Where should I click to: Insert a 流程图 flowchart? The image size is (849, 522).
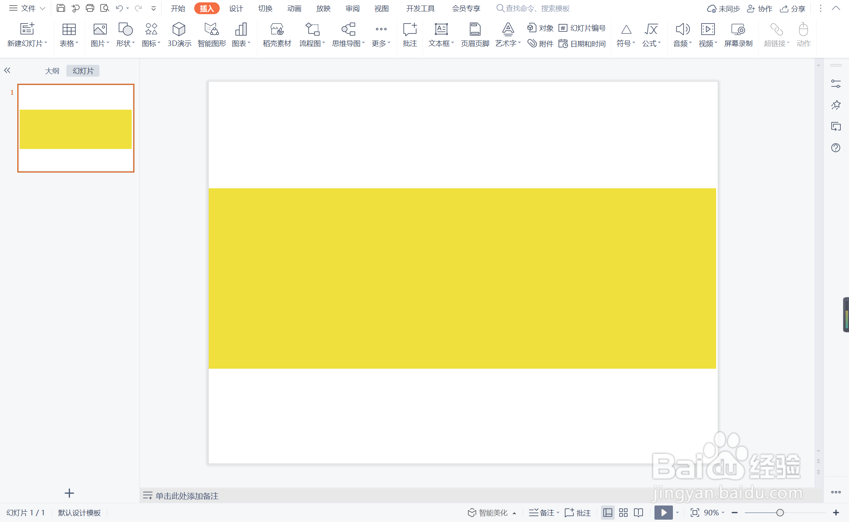(312, 35)
